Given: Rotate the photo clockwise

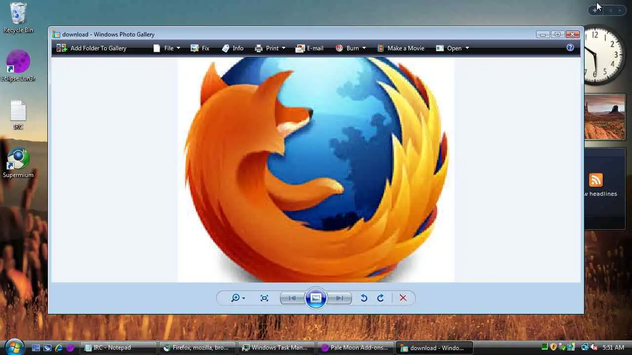Looking at the screenshot, I should click(x=380, y=298).
